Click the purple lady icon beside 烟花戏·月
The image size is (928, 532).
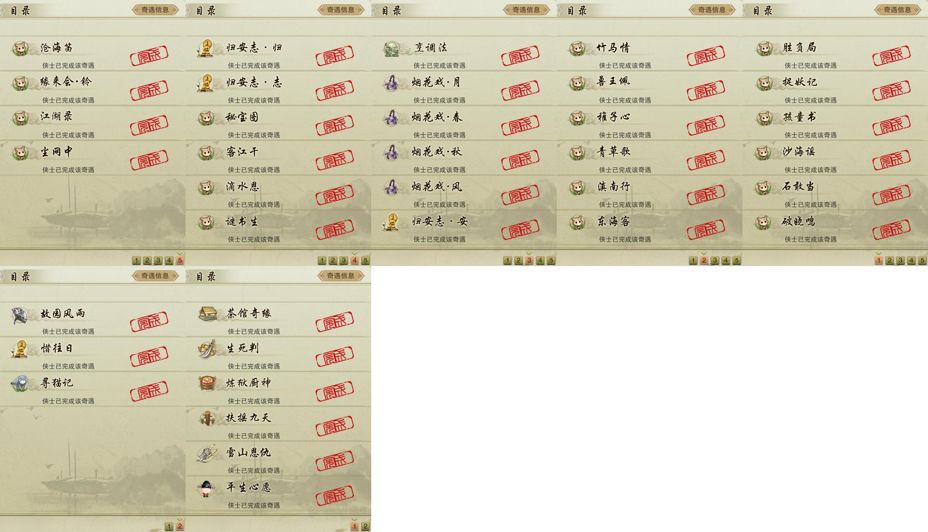point(392,83)
